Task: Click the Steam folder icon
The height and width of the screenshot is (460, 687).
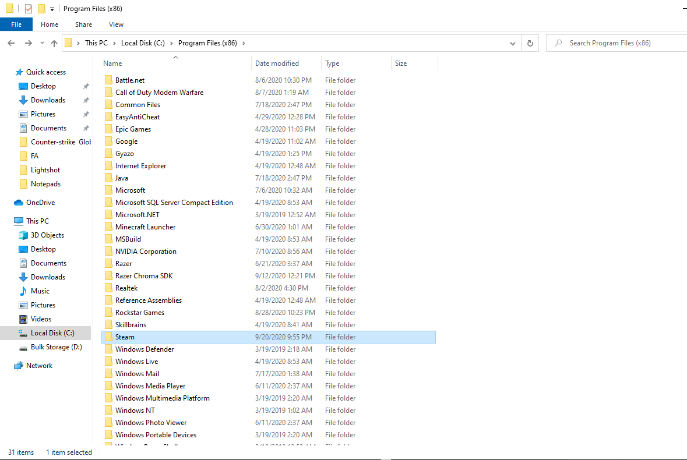Action: [108, 337]
